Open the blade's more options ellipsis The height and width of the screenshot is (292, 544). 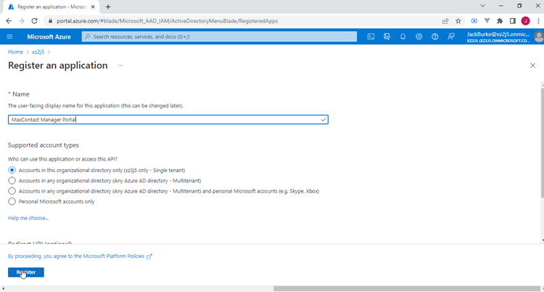(x=120, y=65)
